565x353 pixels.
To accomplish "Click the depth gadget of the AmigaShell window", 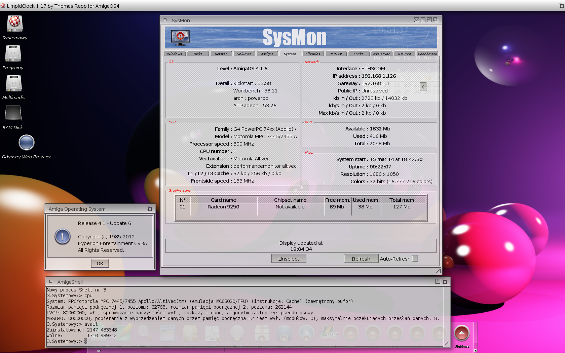I will click(444, 281).
